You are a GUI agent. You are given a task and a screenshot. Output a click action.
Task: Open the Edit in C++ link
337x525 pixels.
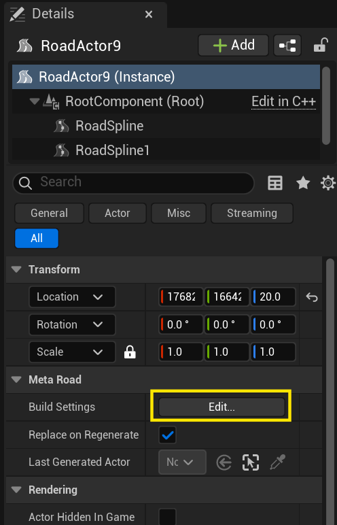coord(283,101)
